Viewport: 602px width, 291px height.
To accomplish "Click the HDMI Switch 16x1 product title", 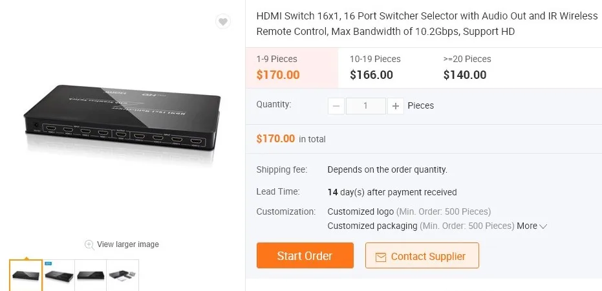I will tap(427, 24).
